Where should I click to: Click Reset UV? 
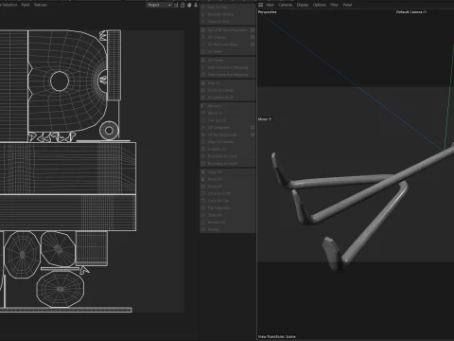click(227, 187)
